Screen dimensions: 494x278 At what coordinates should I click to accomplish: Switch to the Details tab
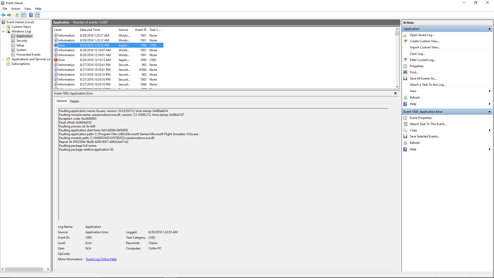(x=74, y=101)
